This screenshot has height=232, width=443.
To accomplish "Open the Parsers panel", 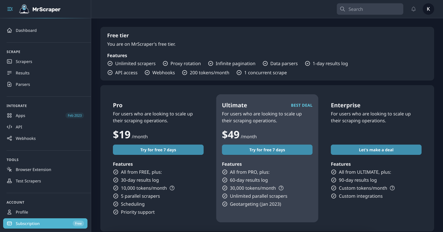I will click(23, 84).
